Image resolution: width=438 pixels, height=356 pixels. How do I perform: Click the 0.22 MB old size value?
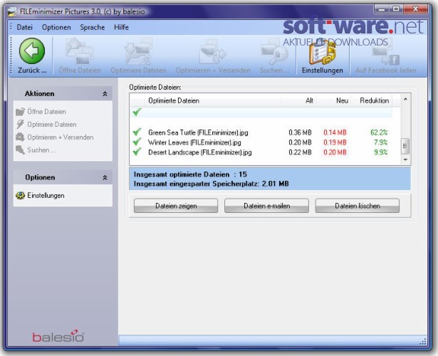pos(300,152)
